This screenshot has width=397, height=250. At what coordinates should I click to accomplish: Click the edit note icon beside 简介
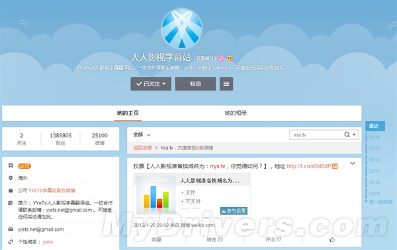tap(11, 203)
